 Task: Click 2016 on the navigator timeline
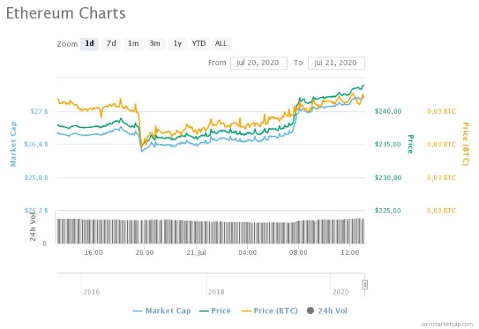[92, 293]
